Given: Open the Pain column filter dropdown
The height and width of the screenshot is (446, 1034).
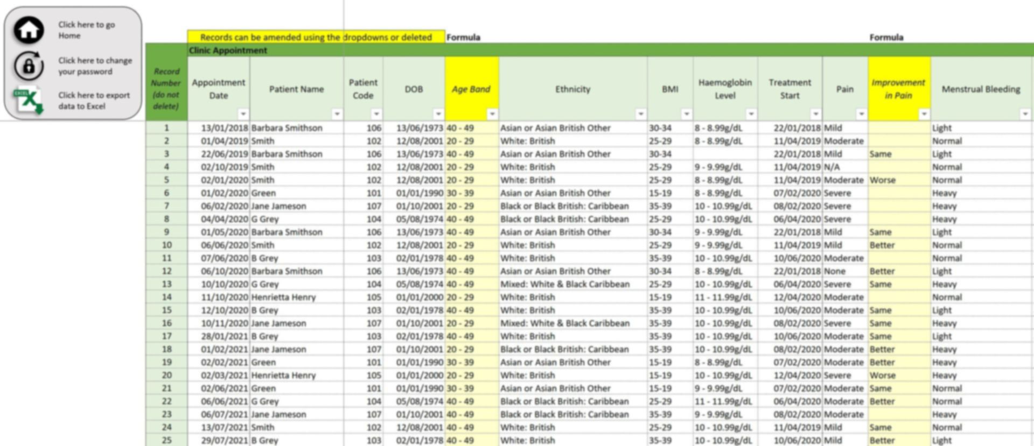Looking at the screenshot, I should pyautogui.click(x=861, y=114).
